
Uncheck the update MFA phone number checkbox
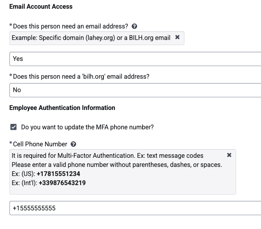point(13,127)
